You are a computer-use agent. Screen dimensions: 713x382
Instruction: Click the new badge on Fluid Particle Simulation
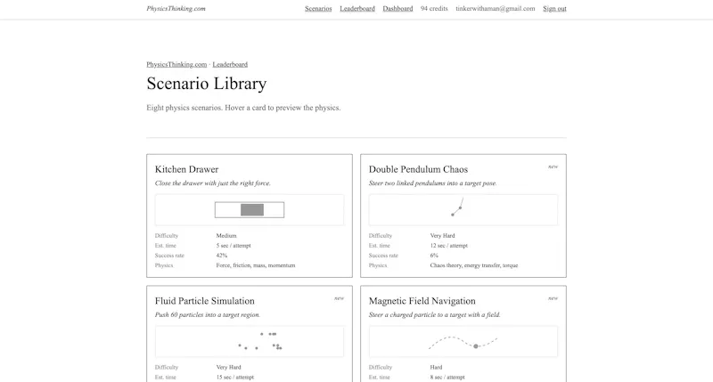pyautogui.click(x=339, y=298)
